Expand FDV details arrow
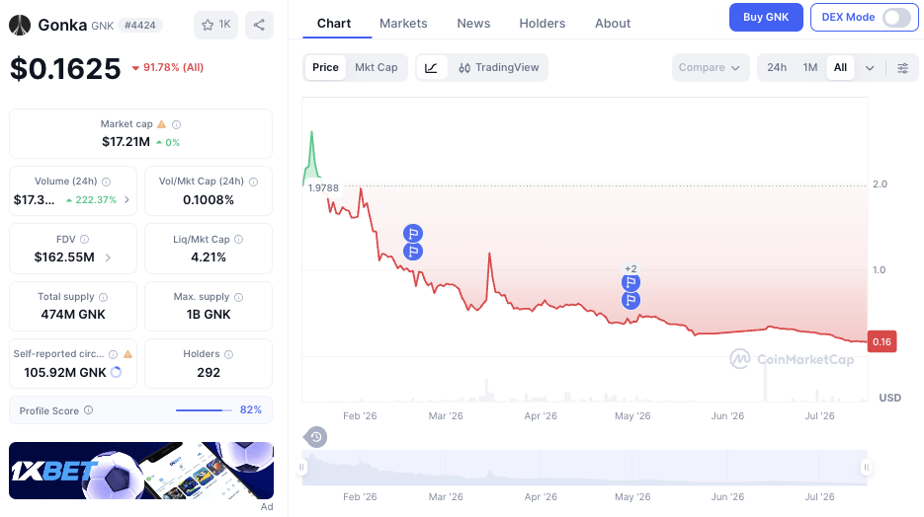 tap(108, 258)
